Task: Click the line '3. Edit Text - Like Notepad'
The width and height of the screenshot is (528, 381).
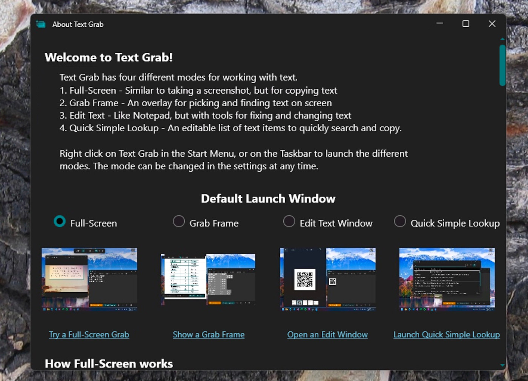Action: point(205,115)
